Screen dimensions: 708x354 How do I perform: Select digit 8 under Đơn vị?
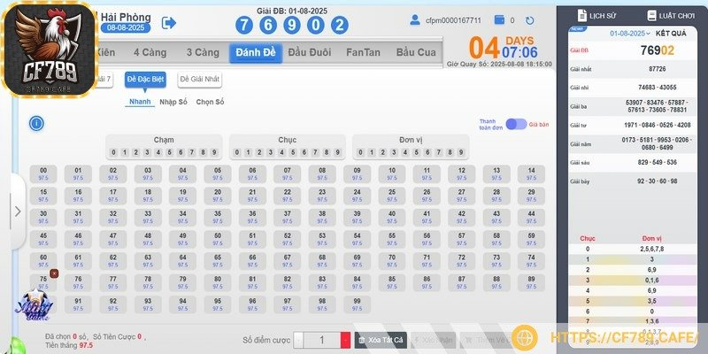point(450,152)
